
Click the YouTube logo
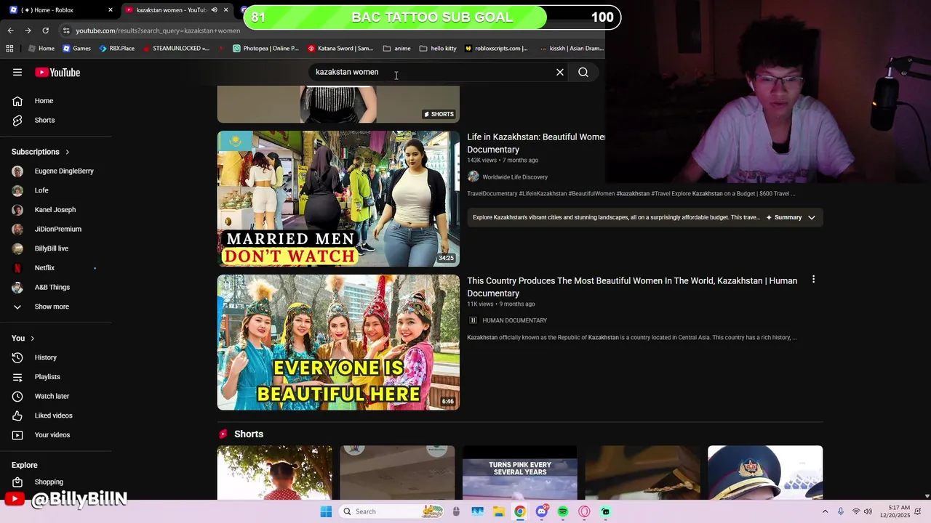pyautogui.click(x=57, y=72)
